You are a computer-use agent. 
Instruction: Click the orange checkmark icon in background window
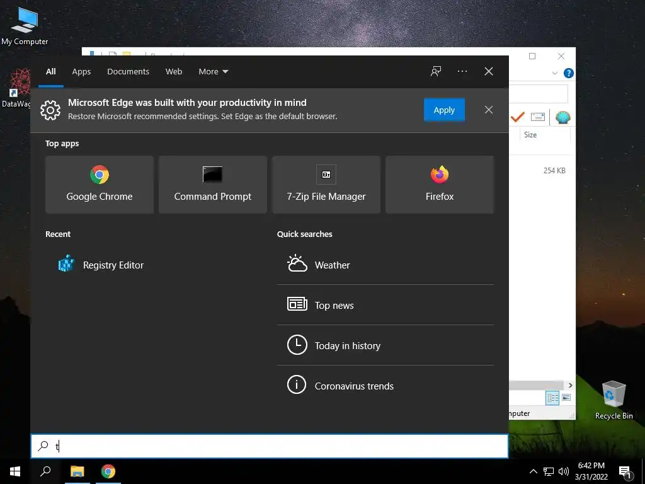point(518,117)
